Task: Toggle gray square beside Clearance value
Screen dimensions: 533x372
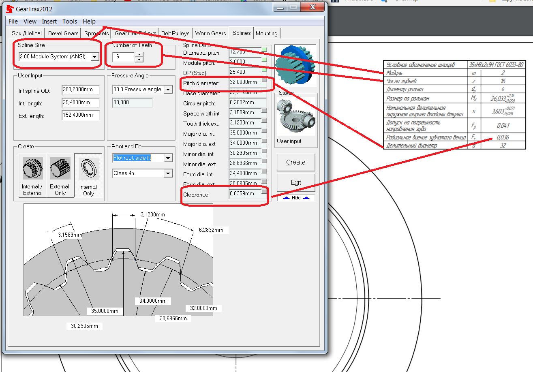Action: (x=265, y=191)
